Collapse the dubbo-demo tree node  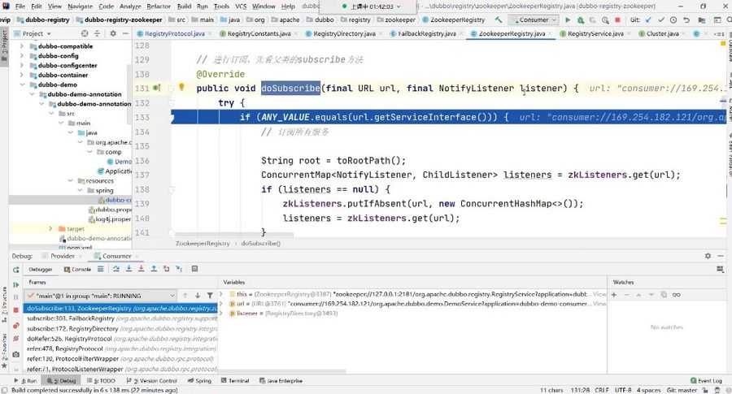pyautogui.click(x=21, y=84)
